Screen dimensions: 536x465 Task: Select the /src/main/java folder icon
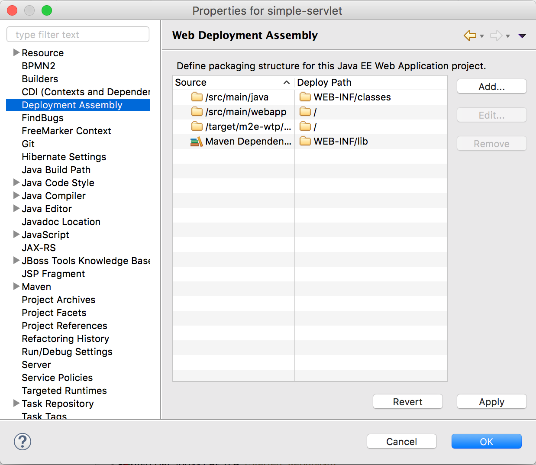(197, 97)
